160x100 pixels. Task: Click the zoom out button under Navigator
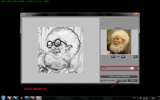(123, 57)
